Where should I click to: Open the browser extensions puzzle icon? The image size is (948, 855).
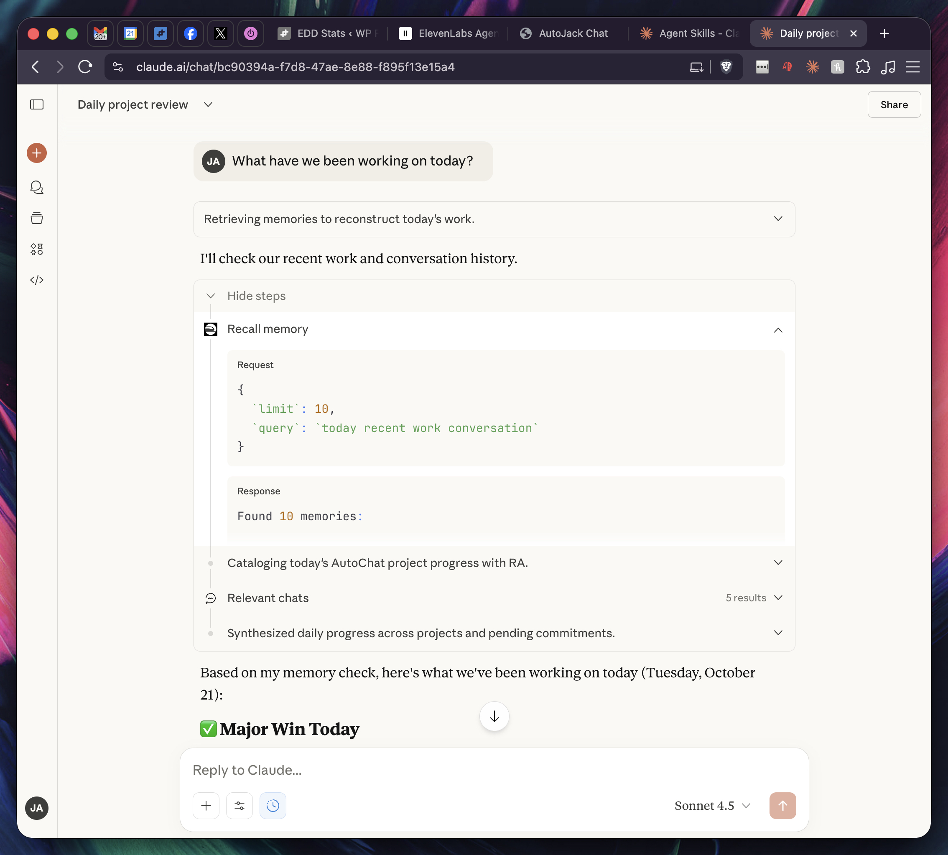pos(864,67)
